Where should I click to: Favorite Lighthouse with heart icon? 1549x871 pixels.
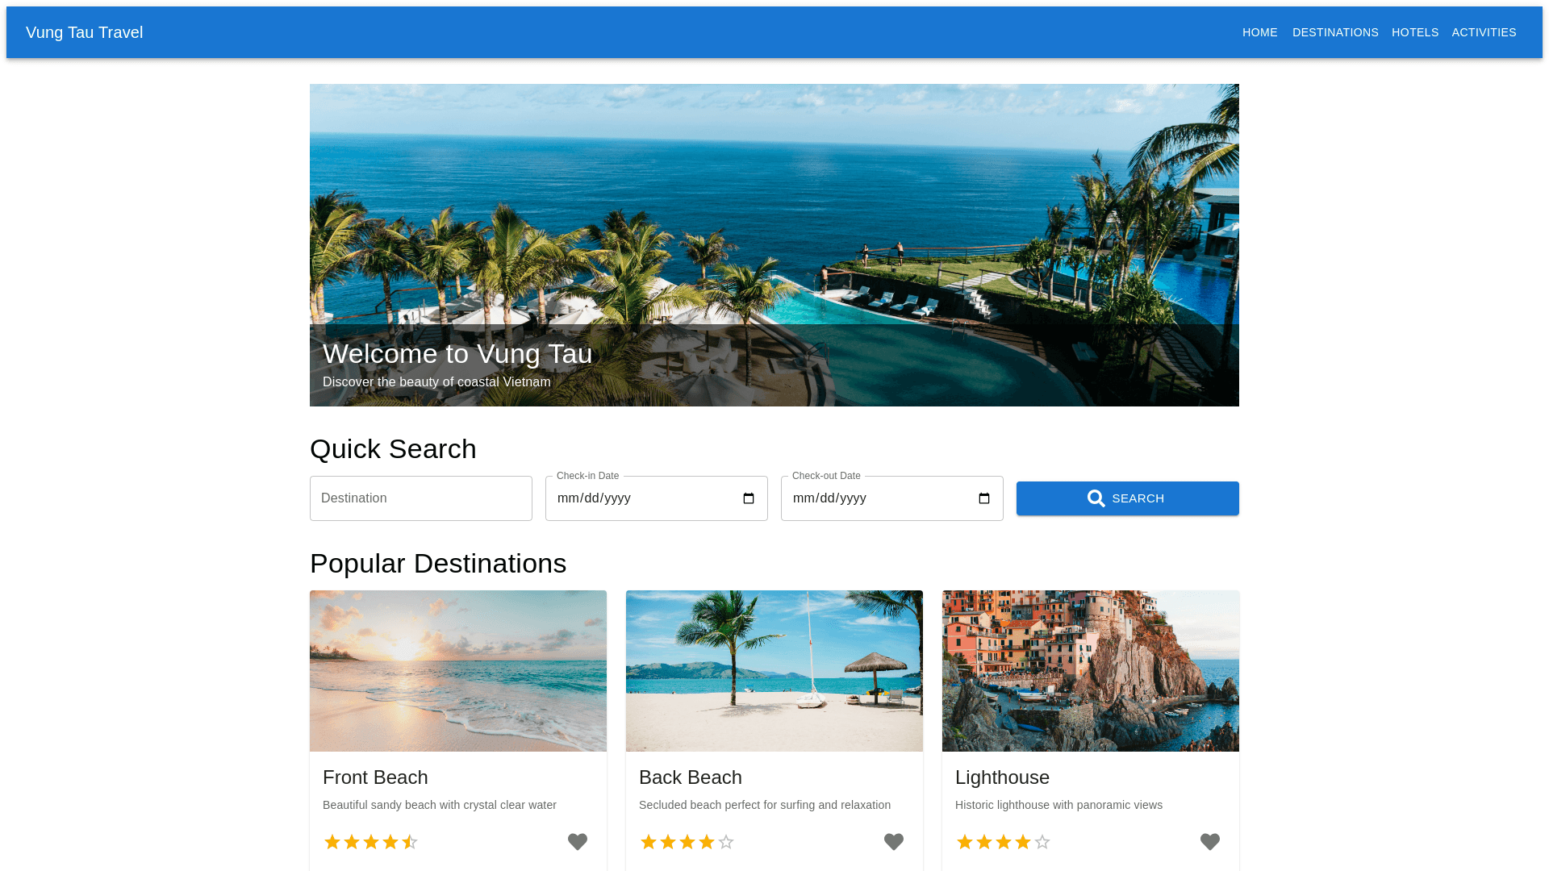click(x=1210, y=842)
